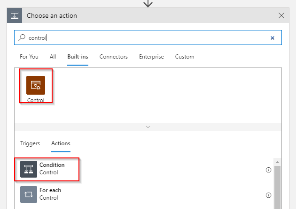Click the magnifier search icon
The image size is (296, 209).
pos(22,37)
